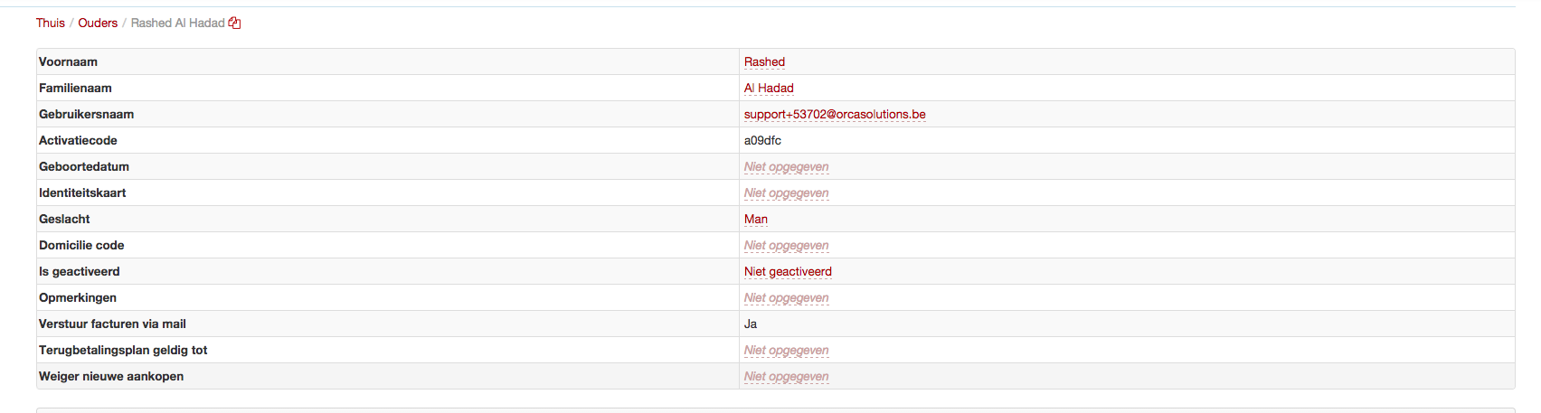Fill in the Identiteitskaart field

(x=786, y=193)
